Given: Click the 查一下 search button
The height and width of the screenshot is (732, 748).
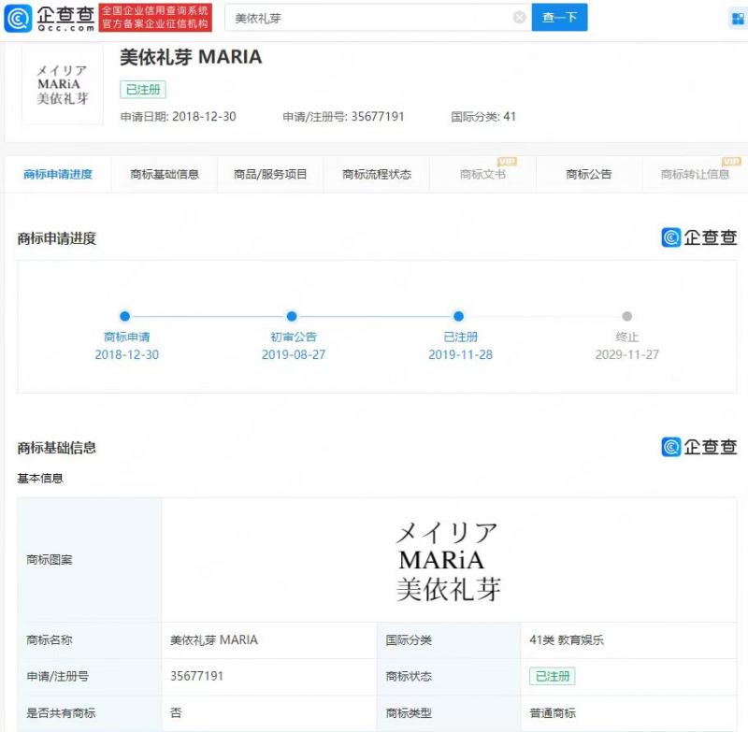Looking at the screenshot, I should [559, 18].
